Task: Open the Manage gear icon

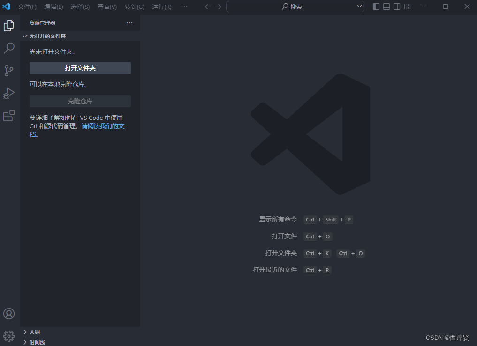Action: pos(9,336)
